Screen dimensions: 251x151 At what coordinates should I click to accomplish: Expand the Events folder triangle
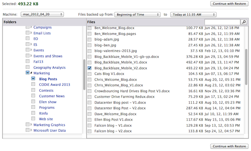point(31,50)
